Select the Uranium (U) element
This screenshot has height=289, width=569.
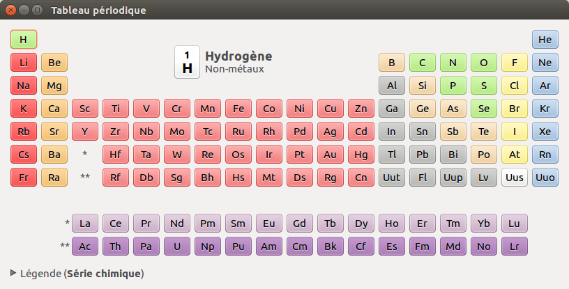(176, 247)
